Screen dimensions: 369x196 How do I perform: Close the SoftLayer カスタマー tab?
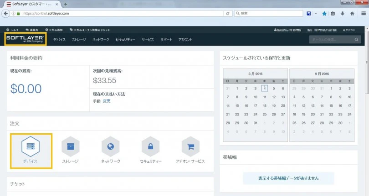click(56, 4)
